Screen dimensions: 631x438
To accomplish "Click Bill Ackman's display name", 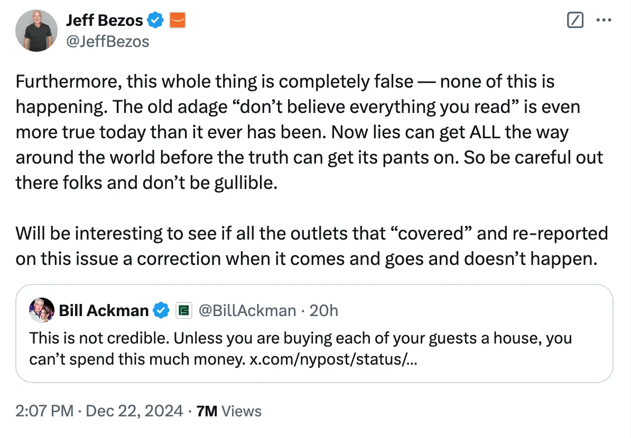I will point(104,311).
